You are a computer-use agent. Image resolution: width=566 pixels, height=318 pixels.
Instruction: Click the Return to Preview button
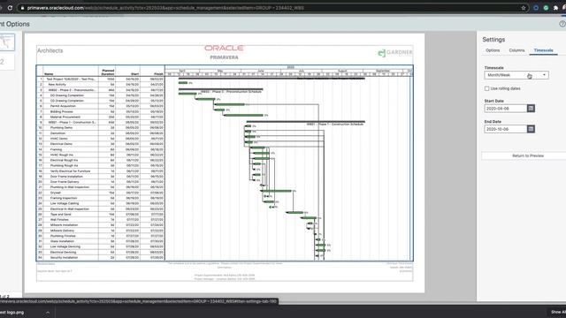(x=528, y=155)
